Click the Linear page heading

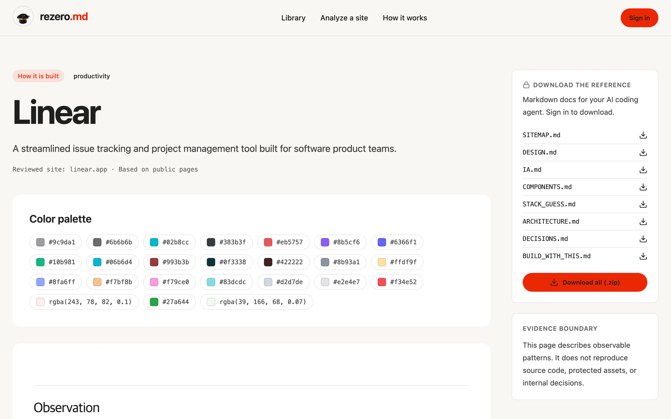click(57, 113)
